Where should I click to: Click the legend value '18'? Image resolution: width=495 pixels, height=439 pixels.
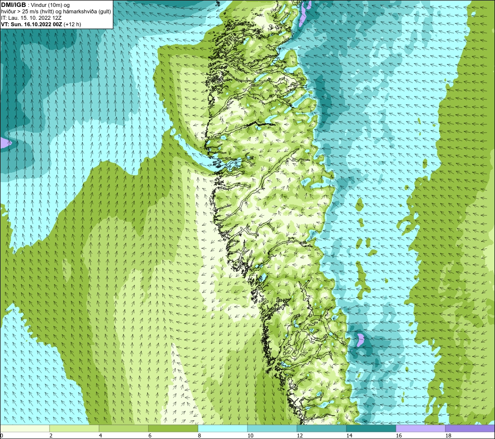[448, 436]
